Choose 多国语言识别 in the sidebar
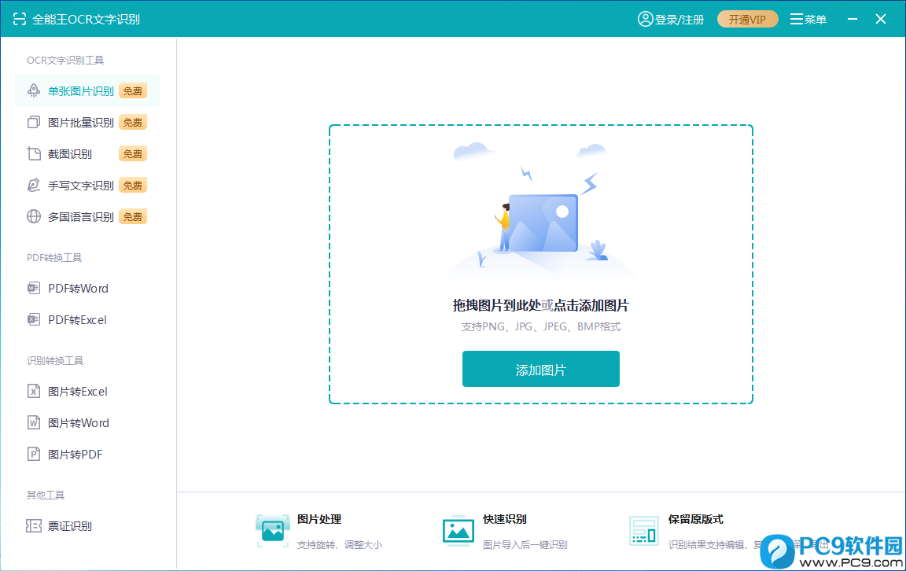 [x=87, y=217]
